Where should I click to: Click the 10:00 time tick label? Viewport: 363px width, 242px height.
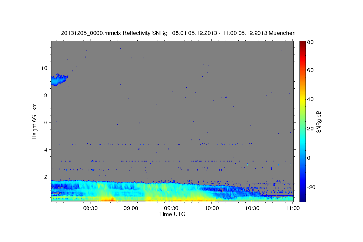pyautogui.click(x=212, y=208)
